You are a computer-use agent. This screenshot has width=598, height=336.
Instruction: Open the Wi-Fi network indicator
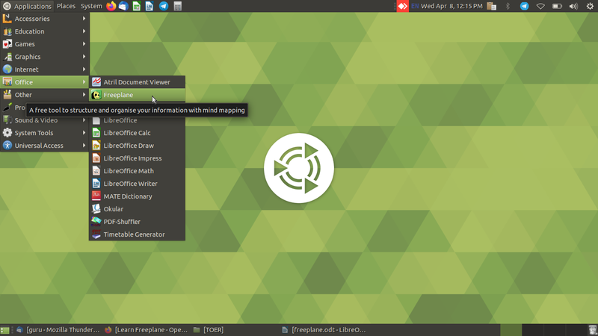(x=540, y=6)
